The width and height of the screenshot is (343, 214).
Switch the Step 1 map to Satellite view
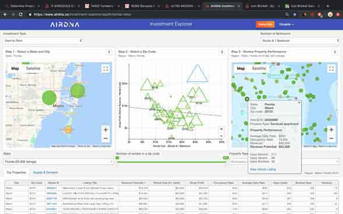coord(33,69)
